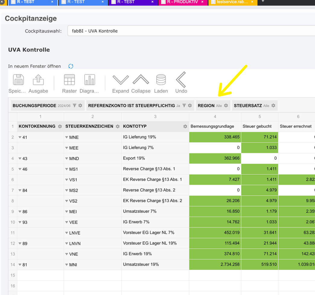The image size is (315, 295).
Task: Select the Bemessungsgrundlage cell for Export 19%
Action: tap(215, 158)
